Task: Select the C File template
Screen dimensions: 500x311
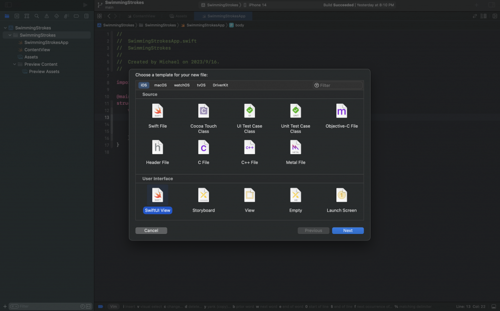Action: click(204, 153)
